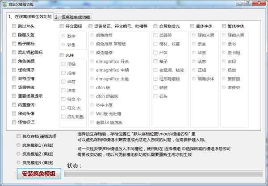The width and height of the screenshot is (268, 186).
Task: Tick the 箱子 checkbox
Action: pos(155,61)
